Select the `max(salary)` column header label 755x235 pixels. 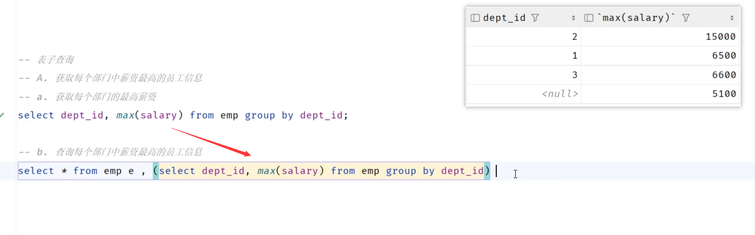[636, 18]
